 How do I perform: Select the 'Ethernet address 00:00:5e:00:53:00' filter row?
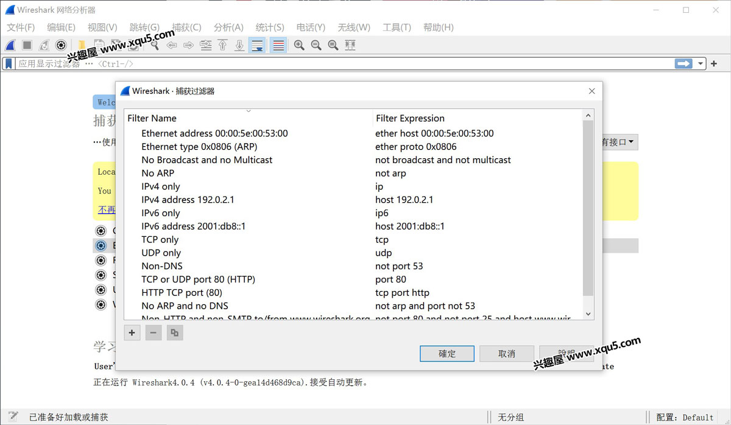[353, 133]
